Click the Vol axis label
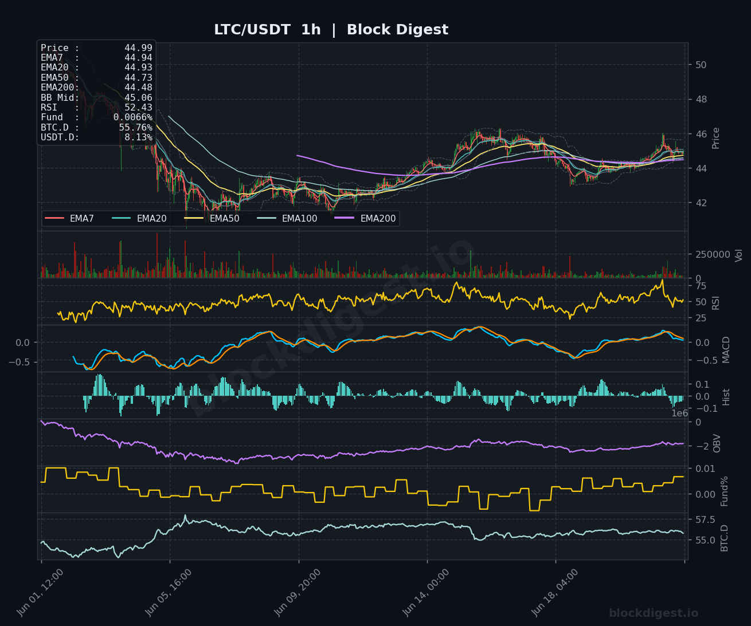 click(x=739, y=255)
